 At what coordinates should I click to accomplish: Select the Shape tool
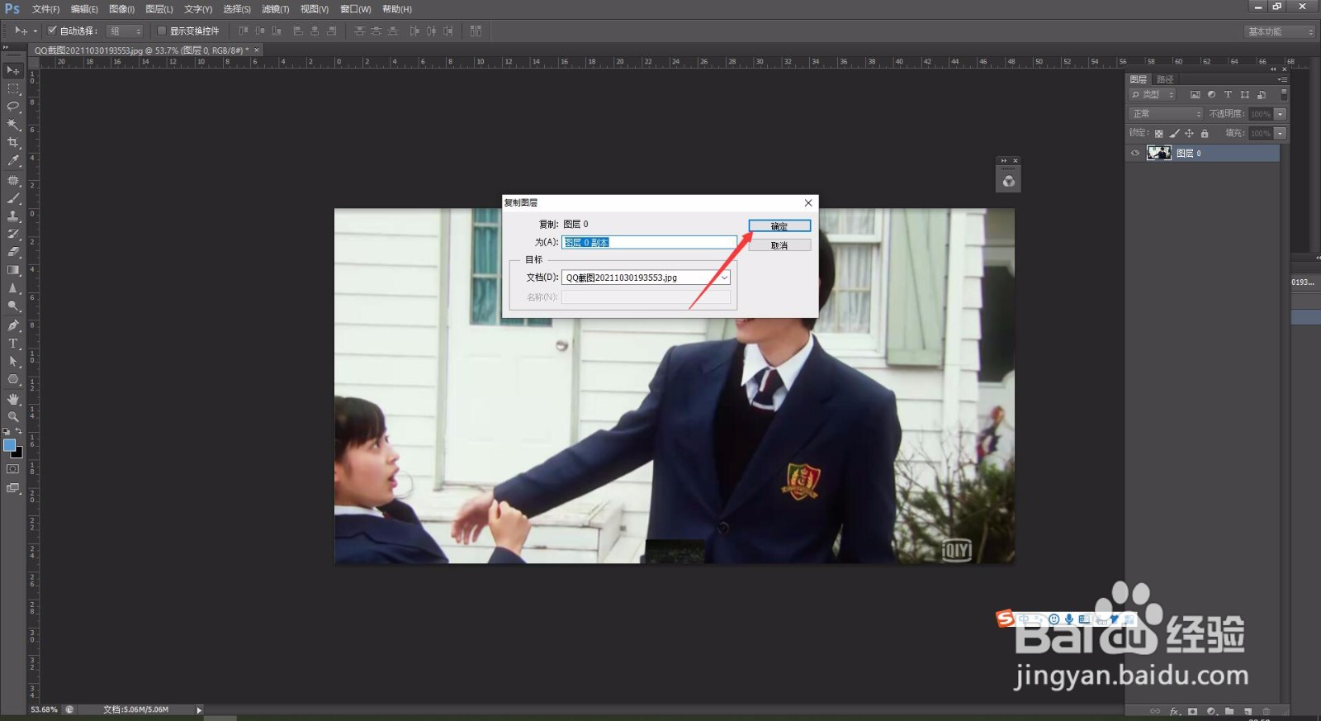point(13,380)
